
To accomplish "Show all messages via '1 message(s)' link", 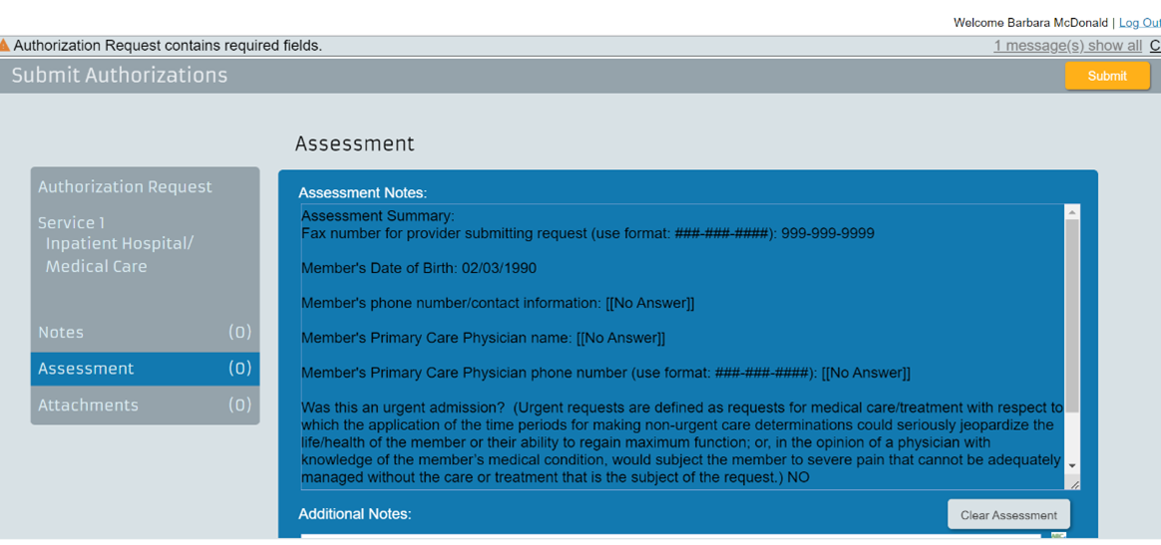I will click(1067, 46).
